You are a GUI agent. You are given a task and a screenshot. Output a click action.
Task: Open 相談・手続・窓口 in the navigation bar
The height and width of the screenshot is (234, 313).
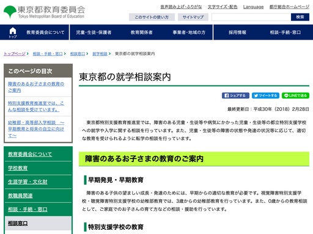point(285,32)
